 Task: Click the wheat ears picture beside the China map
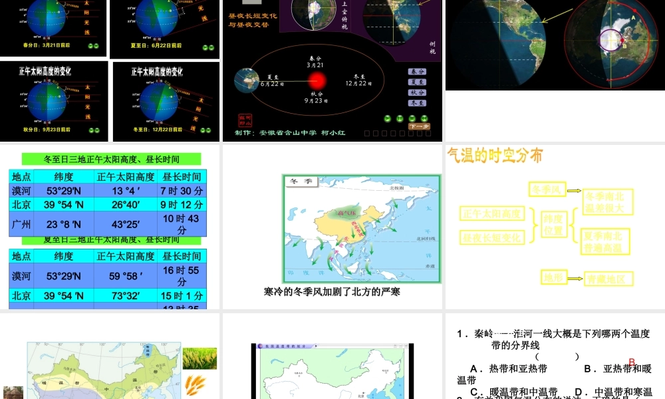coord(196,385)
